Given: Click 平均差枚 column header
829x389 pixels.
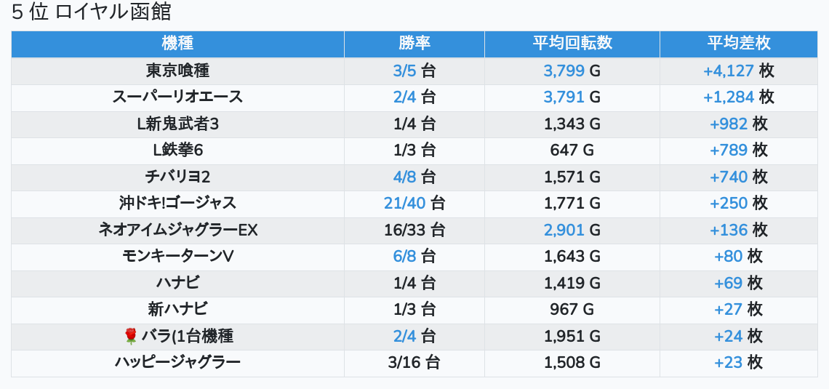Looking at the screenshot, I should pyautogui.click(x=739, y=44).
